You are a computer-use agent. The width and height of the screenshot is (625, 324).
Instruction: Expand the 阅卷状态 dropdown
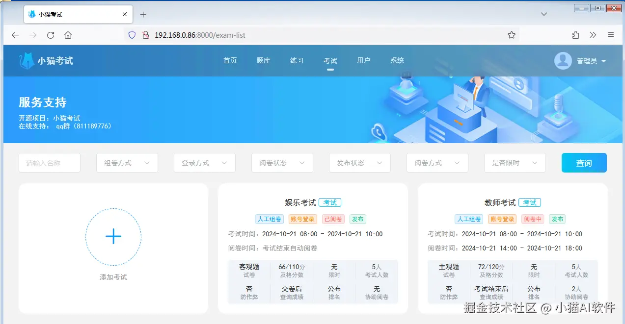point(282,163)
